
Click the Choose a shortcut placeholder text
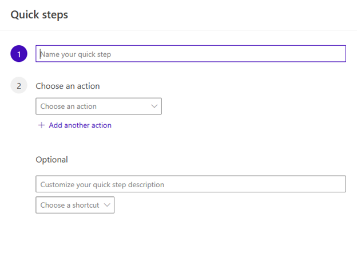tap(70, 205)
